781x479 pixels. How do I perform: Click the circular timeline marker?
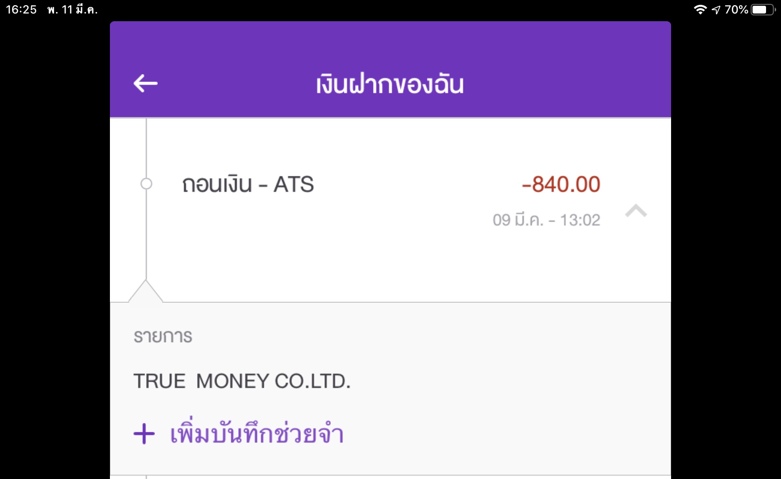pos(146,184)
